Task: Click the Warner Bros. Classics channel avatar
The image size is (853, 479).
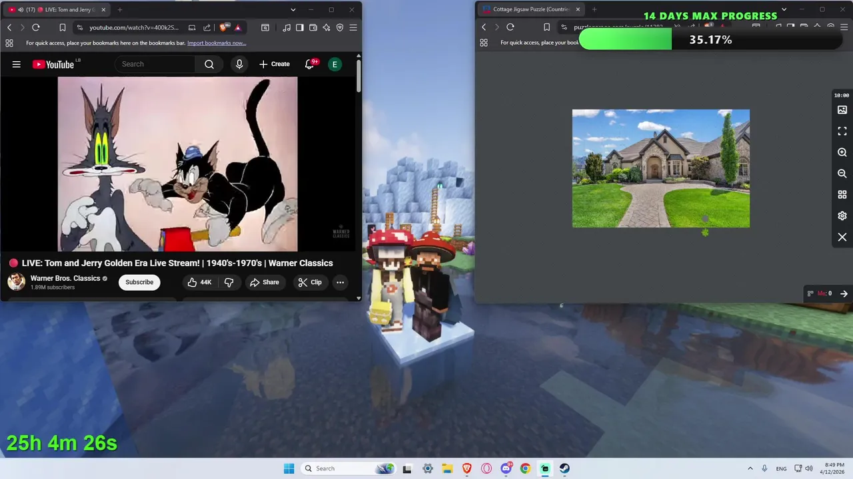Action: coord(17,282)
